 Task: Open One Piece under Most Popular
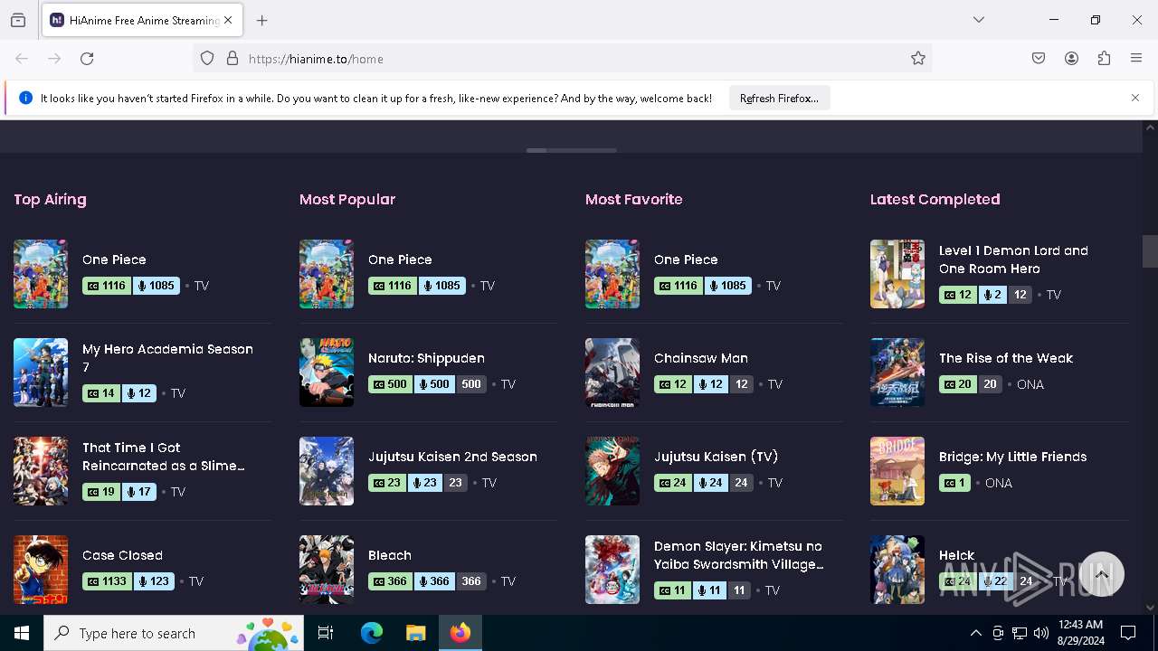point(400,259)
